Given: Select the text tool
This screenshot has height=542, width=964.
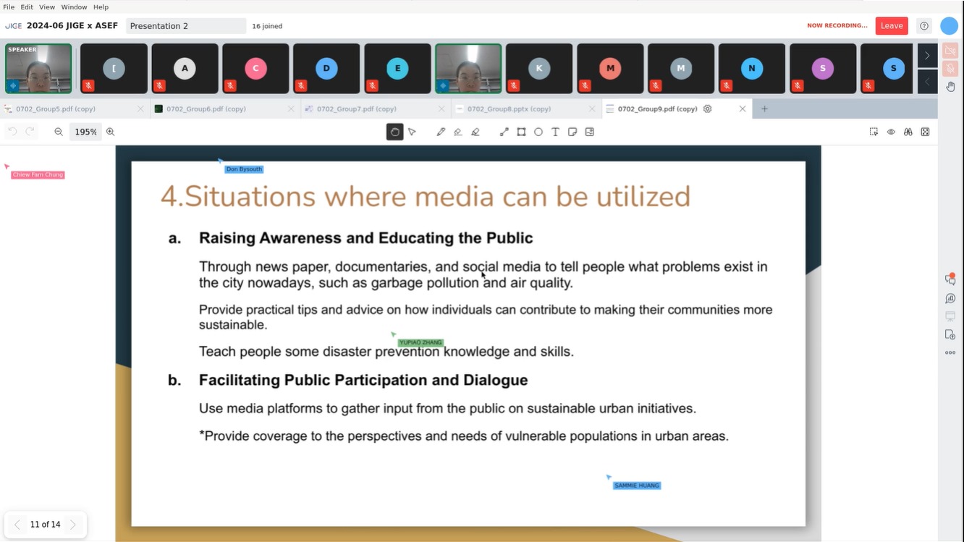Looking at the screenshot, I should 555,132.
